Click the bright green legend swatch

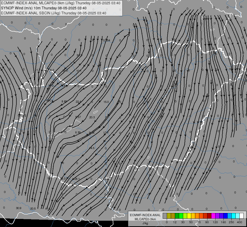pos(181,216)
